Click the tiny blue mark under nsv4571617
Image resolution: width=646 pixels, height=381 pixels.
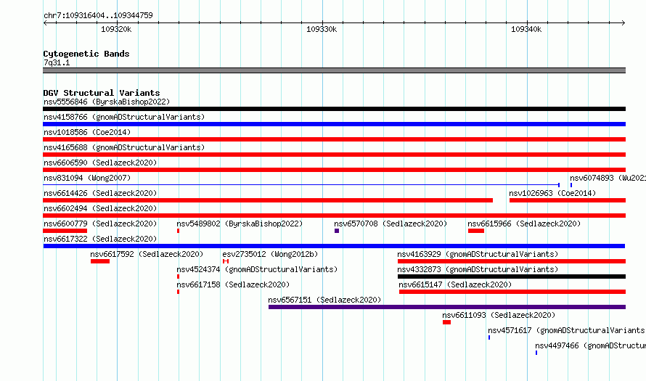tap(489, 337)
